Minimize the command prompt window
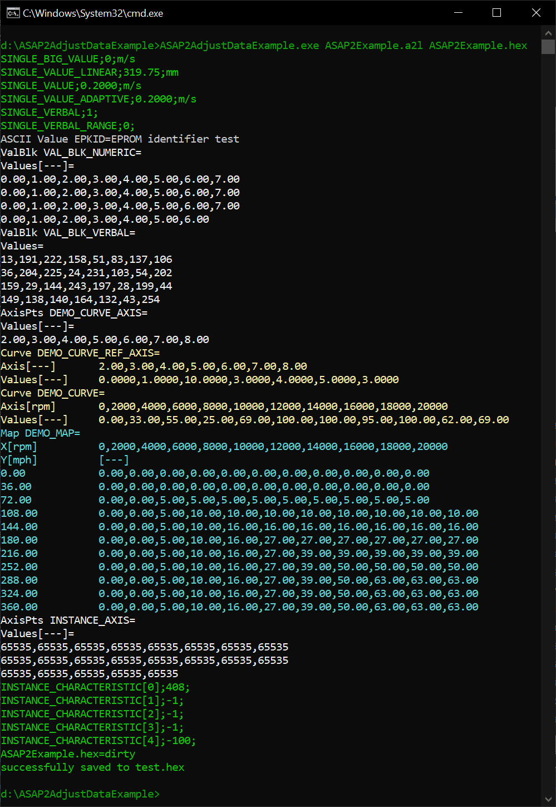Image resolution: width=556 pixels, height=807 pixels. pyautogui.click(x=459, y=13)
